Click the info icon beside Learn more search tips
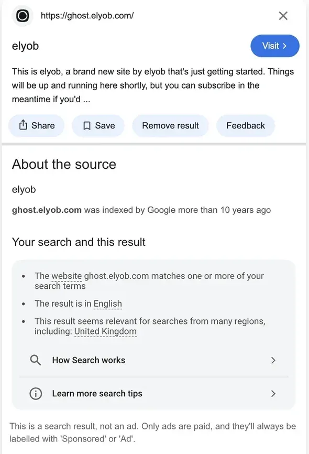The width and height of the screenshot is (309, 454). click(35, 393)
